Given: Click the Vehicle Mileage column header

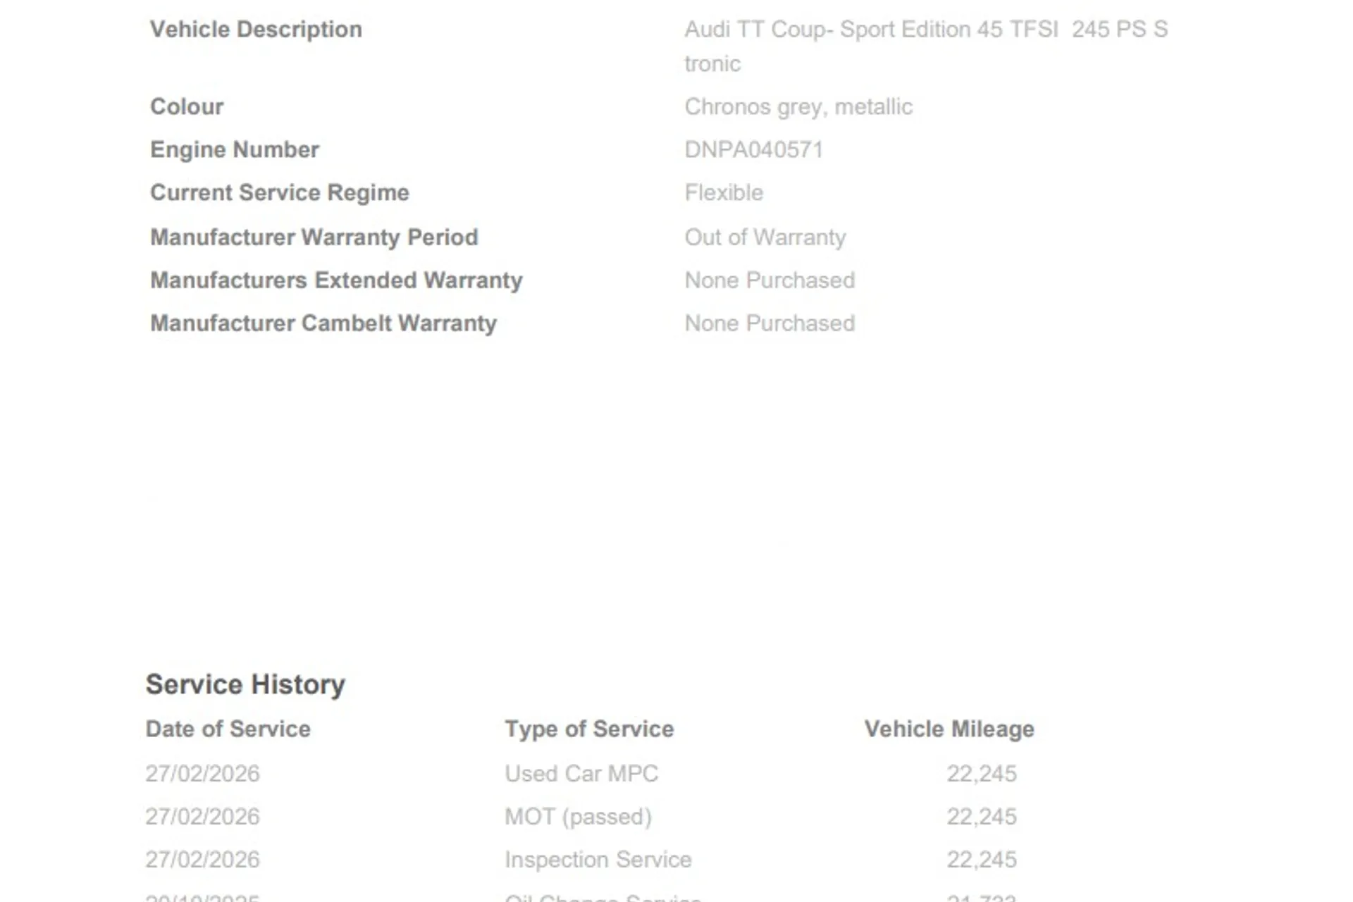Looking at the screenshot, I should pyautogui.click(x=949, y=729).
